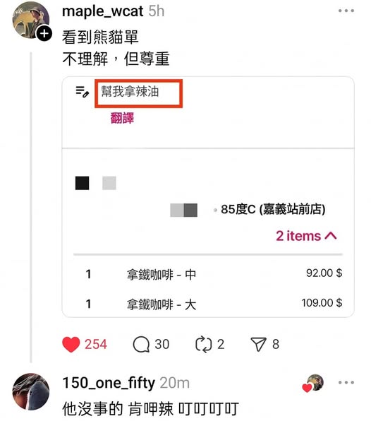Open three-dot menu on 150_one_fifty reply
This screenshot has width=371, height=421.
346,382
